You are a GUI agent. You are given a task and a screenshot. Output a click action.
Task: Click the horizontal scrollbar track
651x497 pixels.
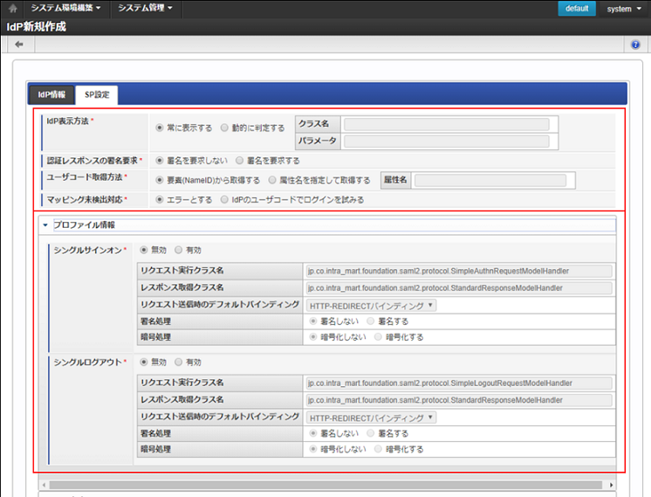pyautogui.click(x=325, y=485)
